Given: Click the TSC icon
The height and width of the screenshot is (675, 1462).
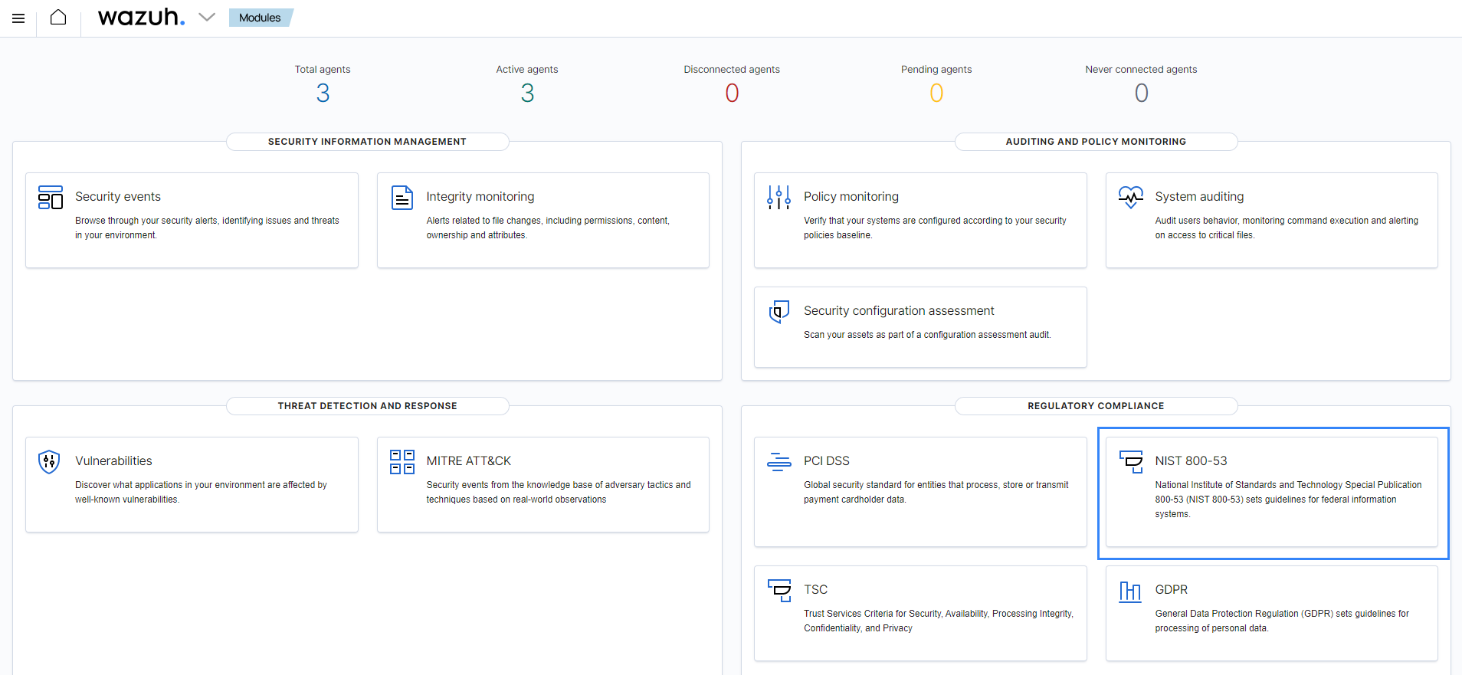Looking at the screenshot, I should pos(779,590).
